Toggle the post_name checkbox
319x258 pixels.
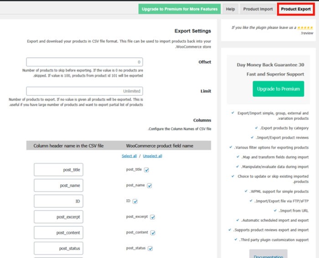point(149,186)
